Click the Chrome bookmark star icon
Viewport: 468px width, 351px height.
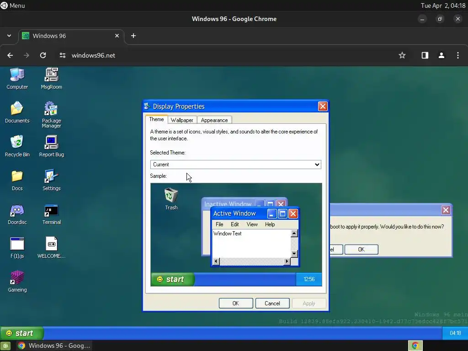(402, 55)
